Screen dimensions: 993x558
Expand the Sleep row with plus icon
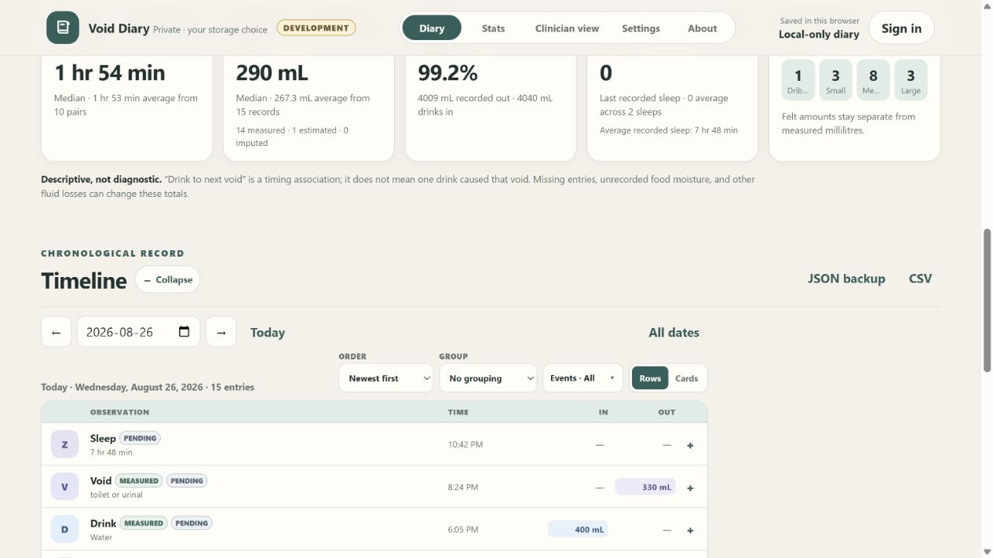(691, 445)
